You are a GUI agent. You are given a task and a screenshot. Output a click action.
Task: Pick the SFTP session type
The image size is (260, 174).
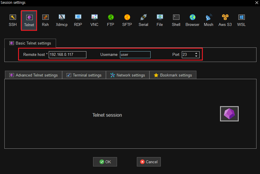pyautogui.click(x=127, y=20)
